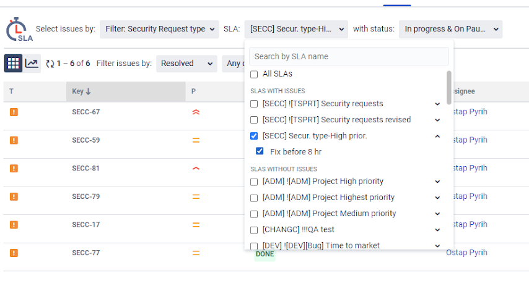The width and height of the screenshot is (529, 307).
Task: Check [ADM] Project Highest priority checkbox
Action: click(x=254, y=198)
